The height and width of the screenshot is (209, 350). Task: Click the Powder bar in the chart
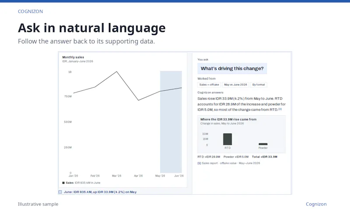[263, 144]
